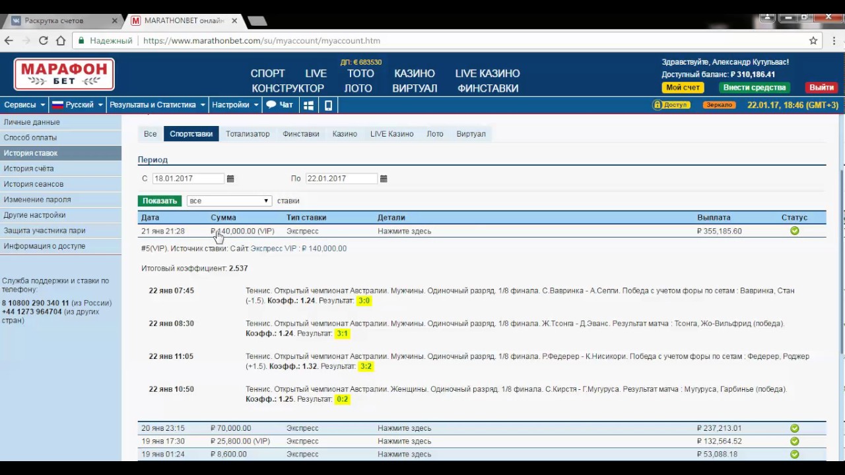Open ВИРТУАЛ in the top navigation
The height and width of the screenshot is (475, 845).
(x=415, y=88)
